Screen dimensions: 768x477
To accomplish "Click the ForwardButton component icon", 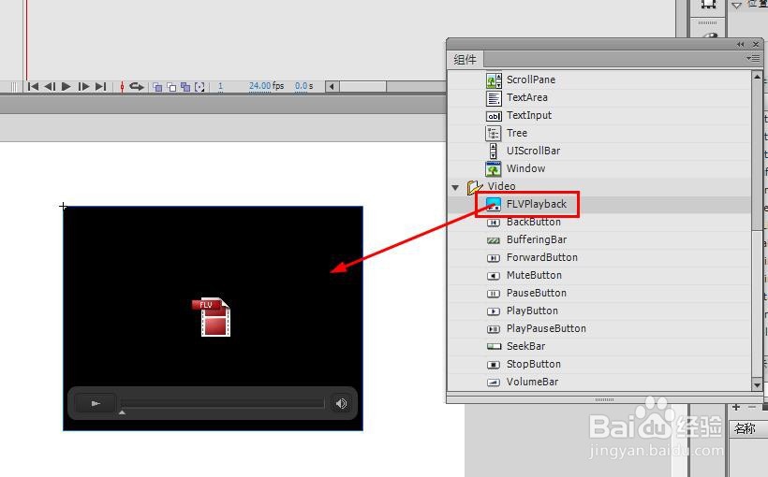I will 494,258.
